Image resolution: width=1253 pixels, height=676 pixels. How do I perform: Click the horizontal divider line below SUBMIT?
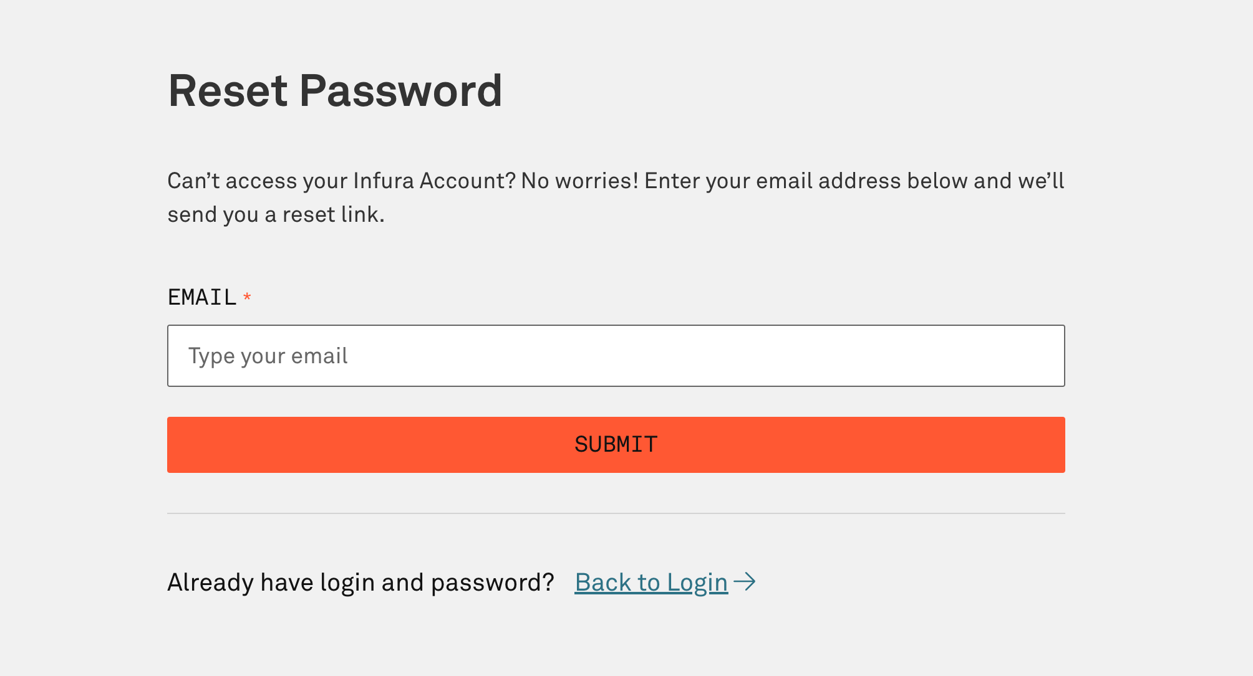[616, 513]
